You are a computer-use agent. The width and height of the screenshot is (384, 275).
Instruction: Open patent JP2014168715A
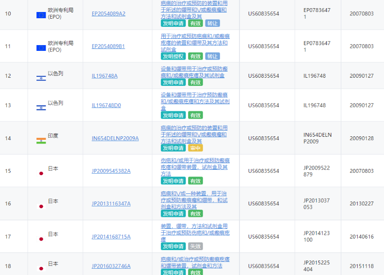click(x=111, y=237)
